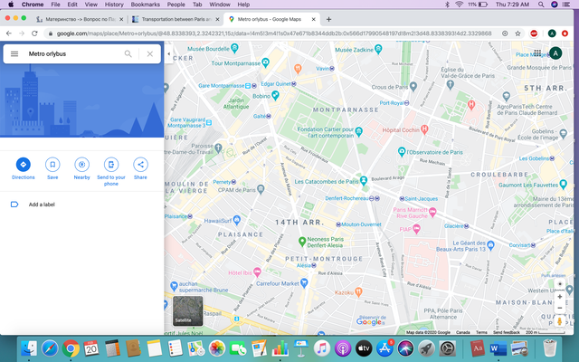The width and height of the screenshot is (579, 362).
Task: Share this place
Action: (141, 168)
